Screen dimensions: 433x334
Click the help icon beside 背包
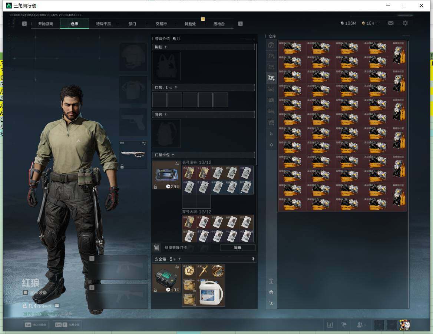click(165, 115)
